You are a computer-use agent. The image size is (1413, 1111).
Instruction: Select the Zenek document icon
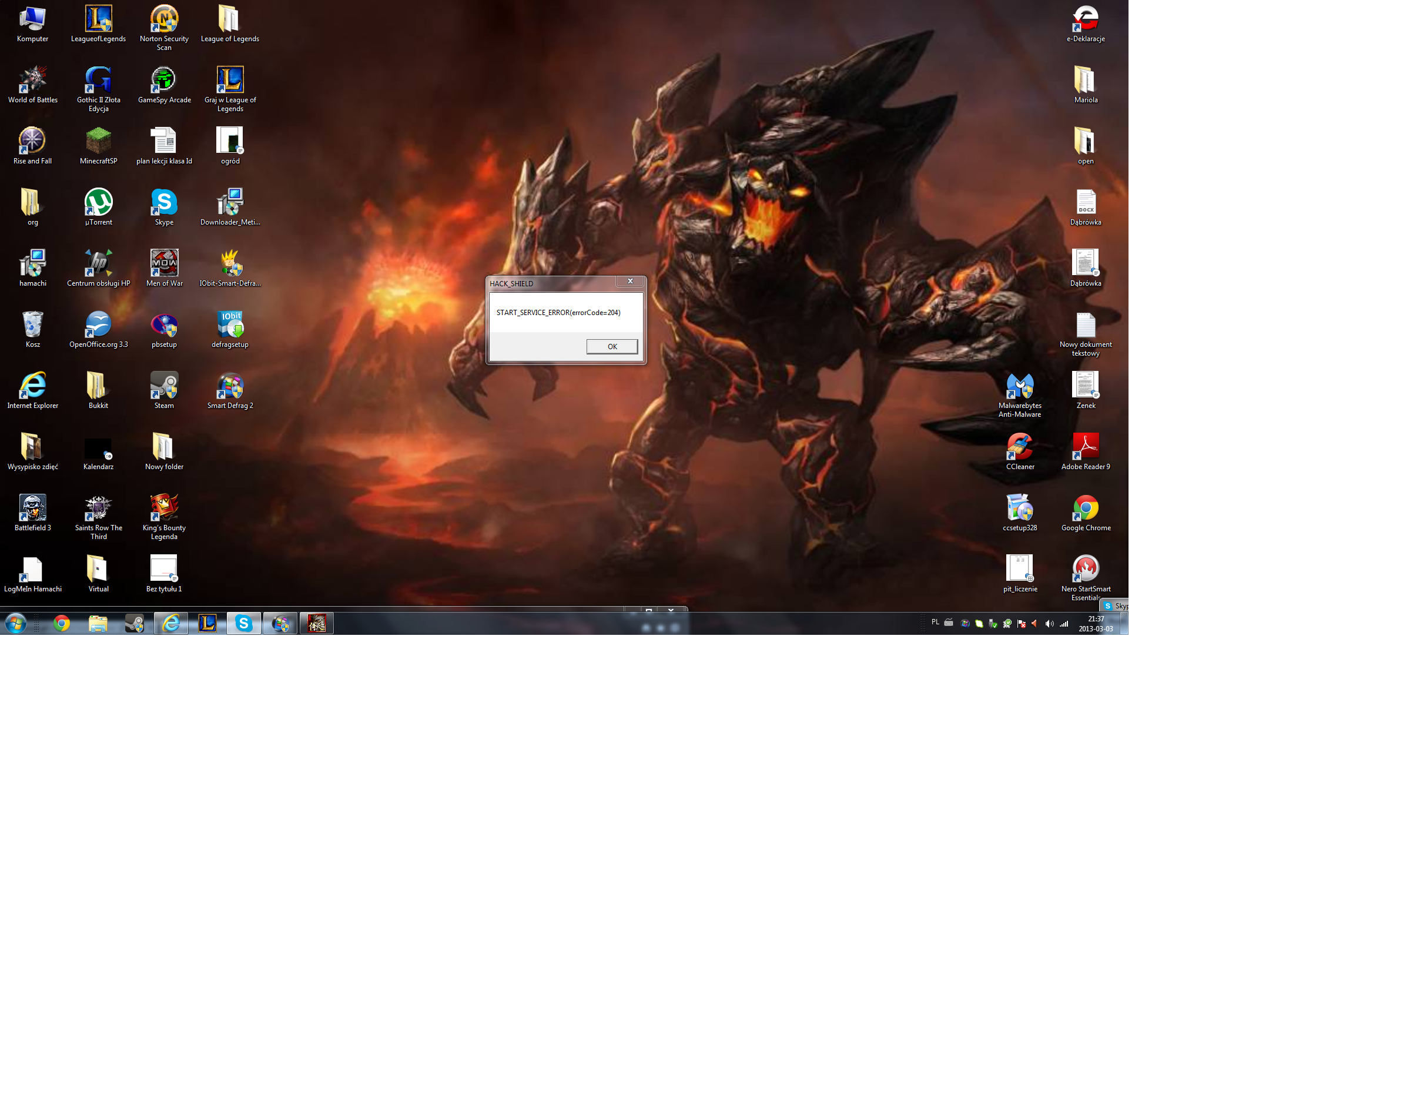pos(1085,391)
